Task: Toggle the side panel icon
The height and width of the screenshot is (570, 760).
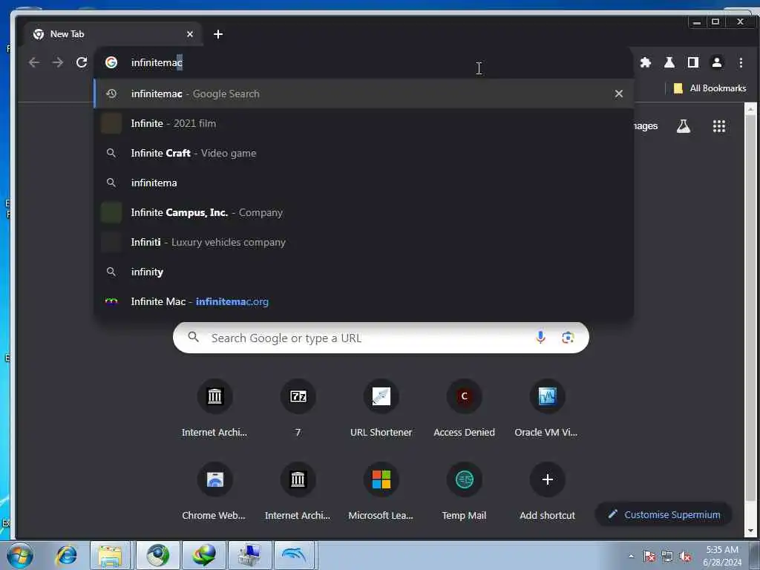Action: 693,62
